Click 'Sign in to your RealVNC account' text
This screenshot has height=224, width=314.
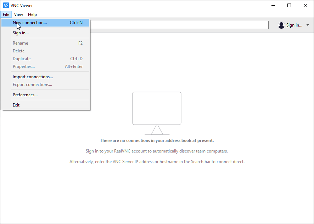point(157,151)
